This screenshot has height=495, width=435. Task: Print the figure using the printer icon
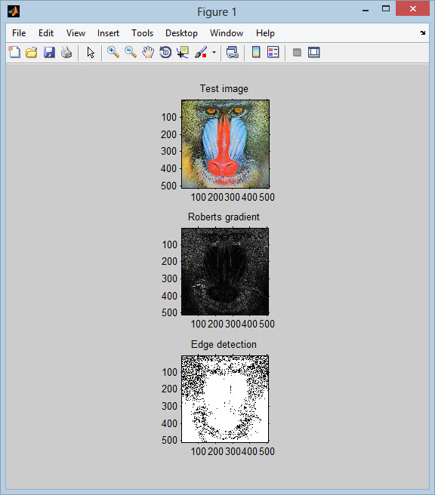coord(66,52)
